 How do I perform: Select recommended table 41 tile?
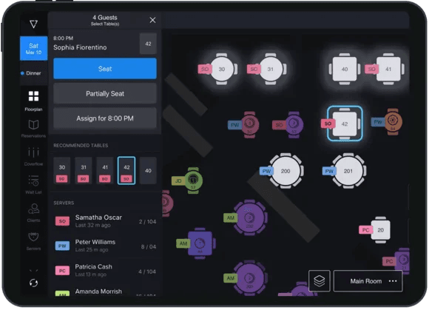pos(105,170)
